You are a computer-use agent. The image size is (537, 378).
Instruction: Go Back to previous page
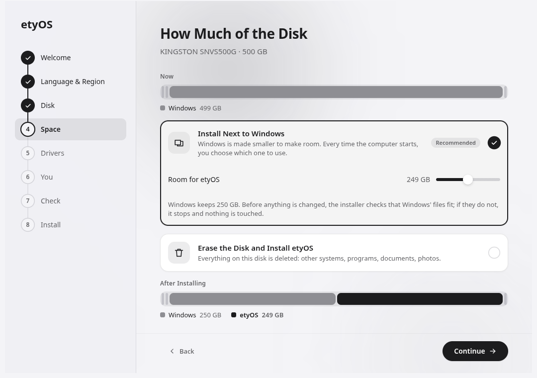pyautogui.click(x=182, y=351)
